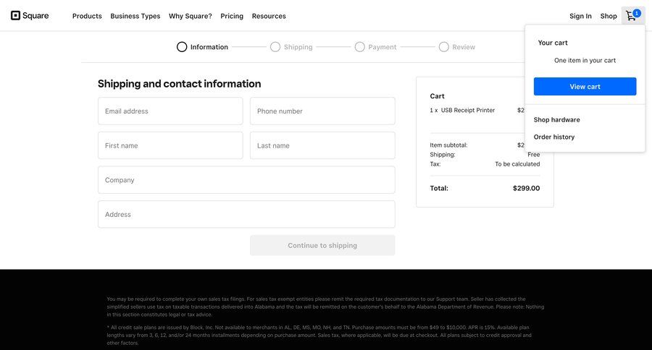Go to the Review step circle

pos(444,47)
